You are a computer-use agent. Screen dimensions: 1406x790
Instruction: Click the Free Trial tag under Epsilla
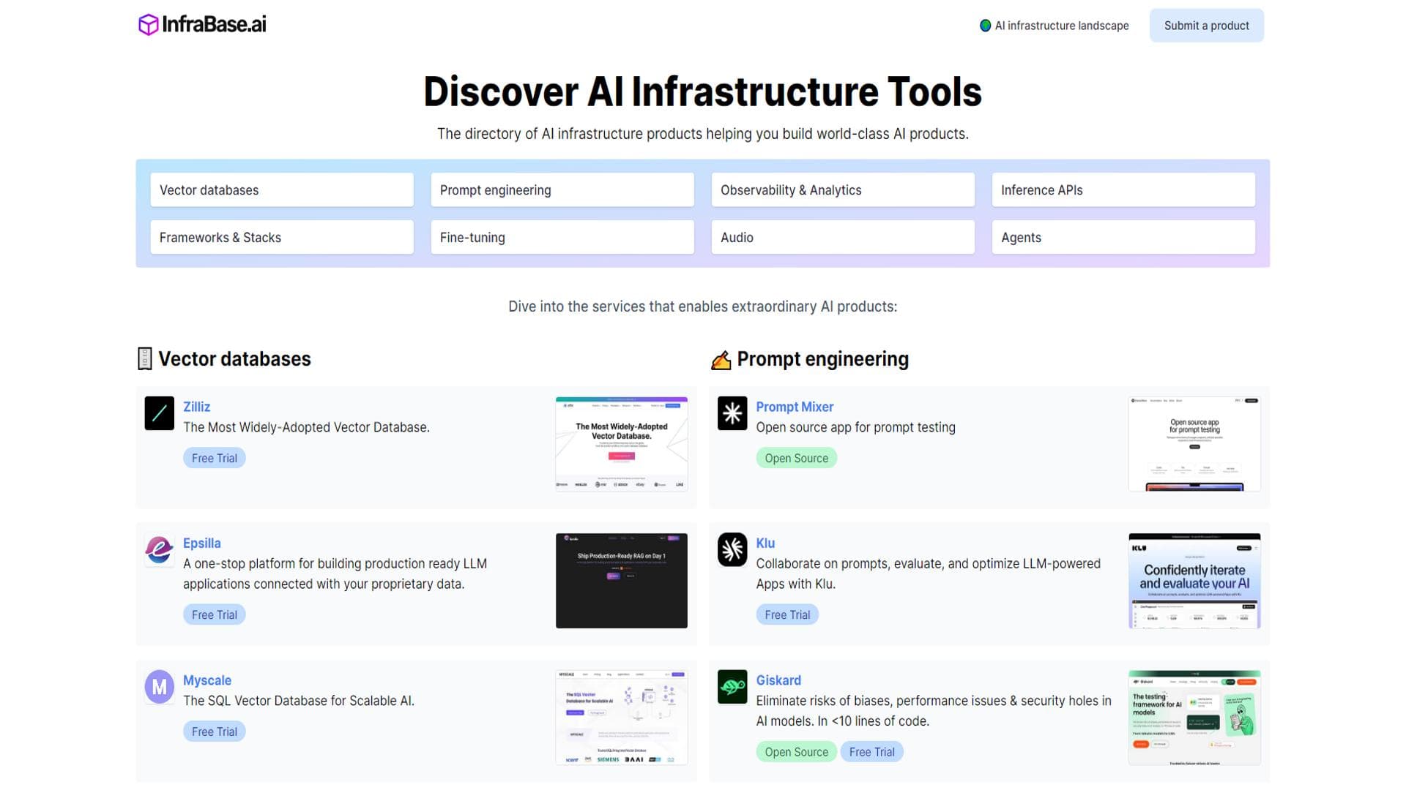pyautogui.click(x=215, y=615)
